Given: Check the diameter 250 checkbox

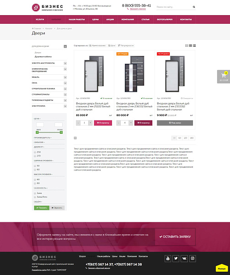Looking at the screenshot, I should pyautogui.click(x=35, y=152).
